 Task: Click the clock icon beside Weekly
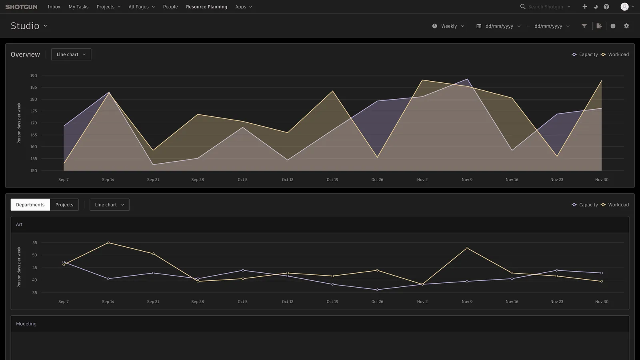[x=435, y=26]
